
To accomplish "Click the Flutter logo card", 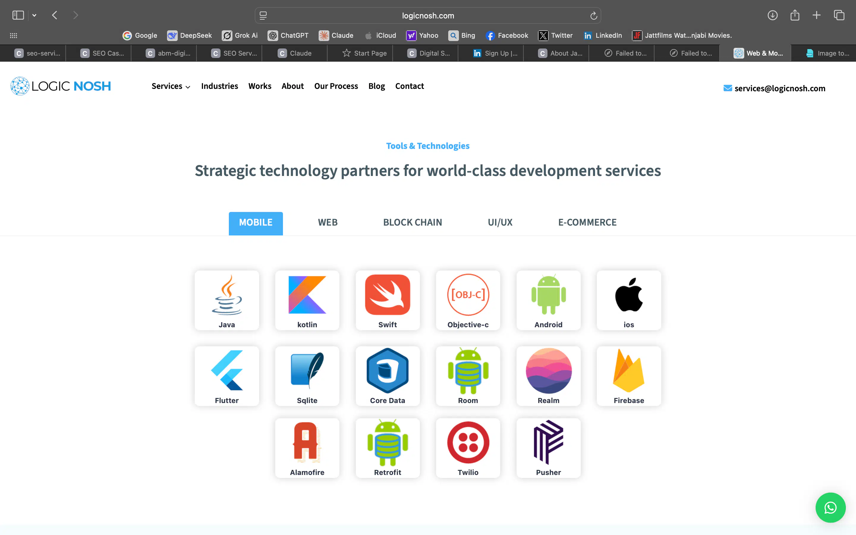I will (x=227, y=376).
